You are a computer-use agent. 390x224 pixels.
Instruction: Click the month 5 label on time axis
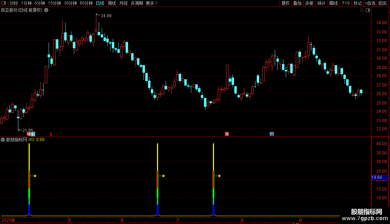[x=70, y=220]
